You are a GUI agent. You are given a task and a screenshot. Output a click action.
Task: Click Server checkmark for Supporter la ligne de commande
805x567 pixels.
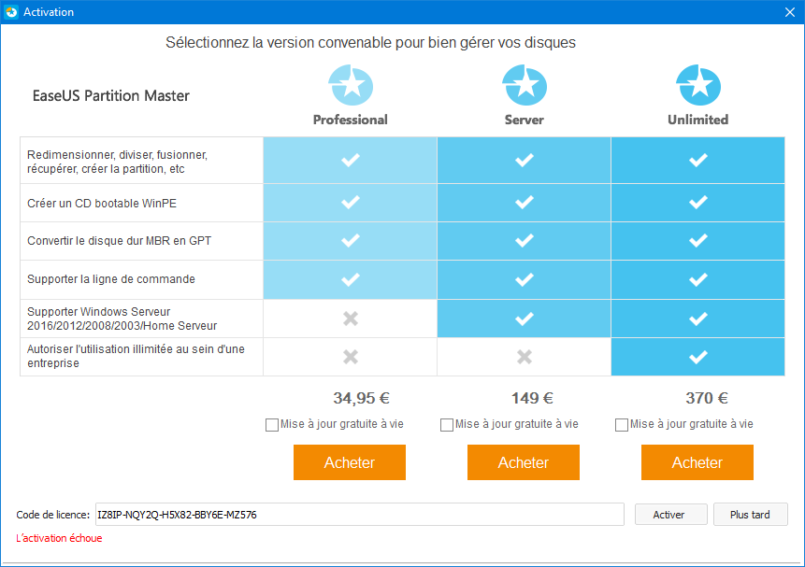tap(525, 279)
